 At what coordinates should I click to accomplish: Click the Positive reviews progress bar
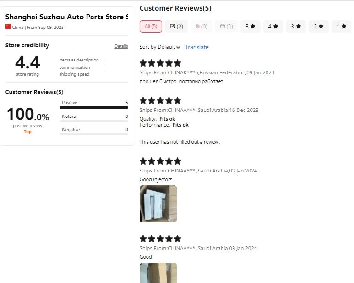click(94, 108)
